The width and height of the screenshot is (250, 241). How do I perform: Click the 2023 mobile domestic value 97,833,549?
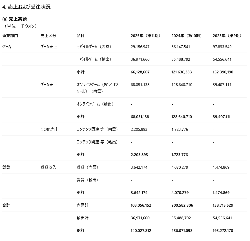222,47
